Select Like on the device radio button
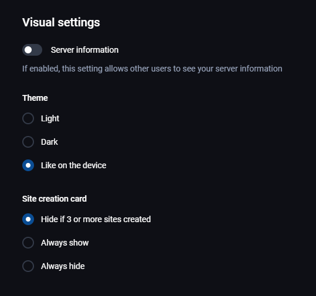316x296 pixels. (x=28, y=165)
